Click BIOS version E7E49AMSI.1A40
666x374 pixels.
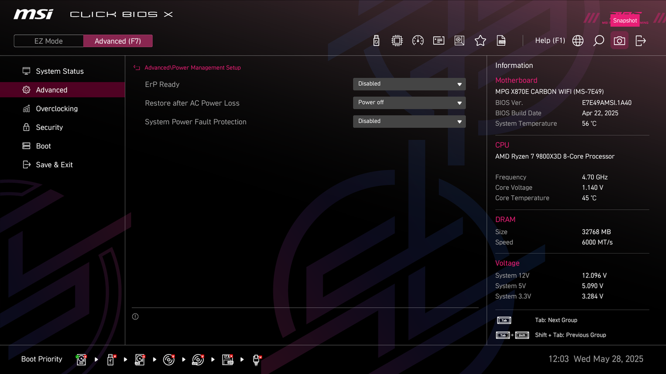(607, 103)
